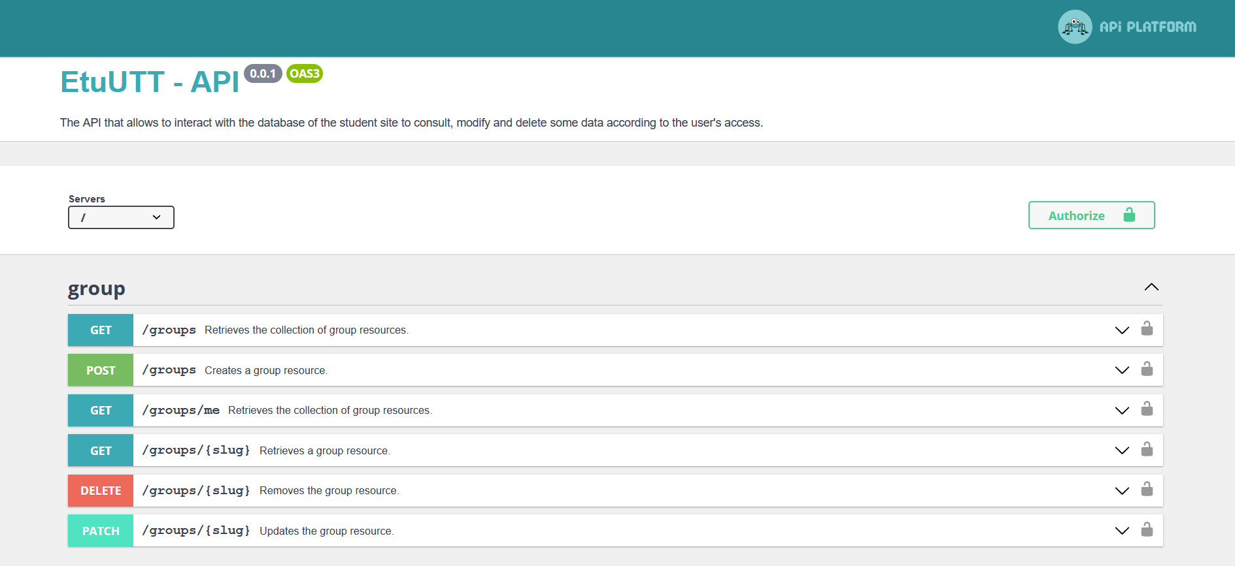Expand GET /groups/me operation arrow

(x=1122, y=411)
